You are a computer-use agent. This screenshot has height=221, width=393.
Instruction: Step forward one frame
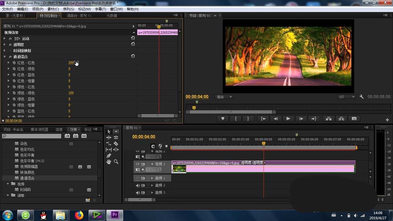[301, 119]
